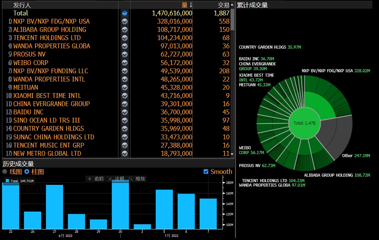Sort table by 交易 trades column header
Image resolution: width=379 pixels, height=240 pixels.
[224, 5]
